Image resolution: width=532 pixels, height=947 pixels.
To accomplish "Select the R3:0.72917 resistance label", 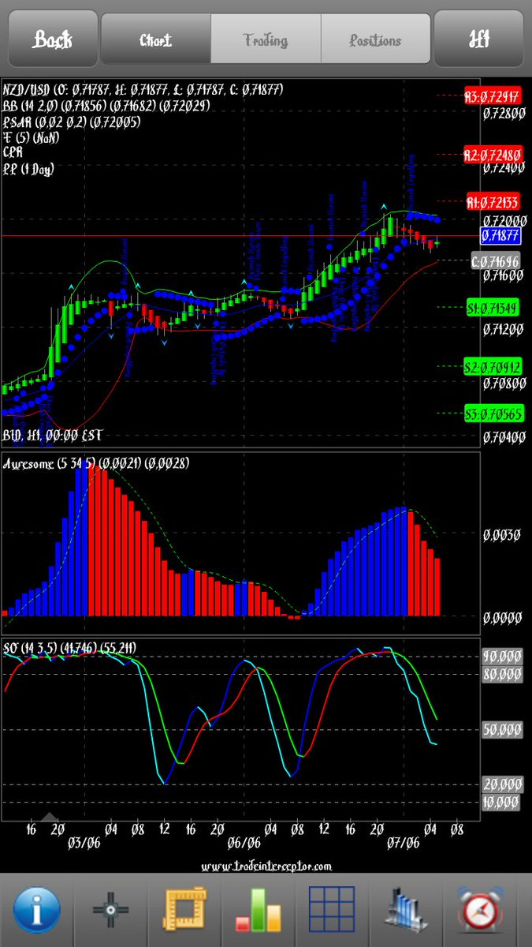I will click(x=491, y=96).
